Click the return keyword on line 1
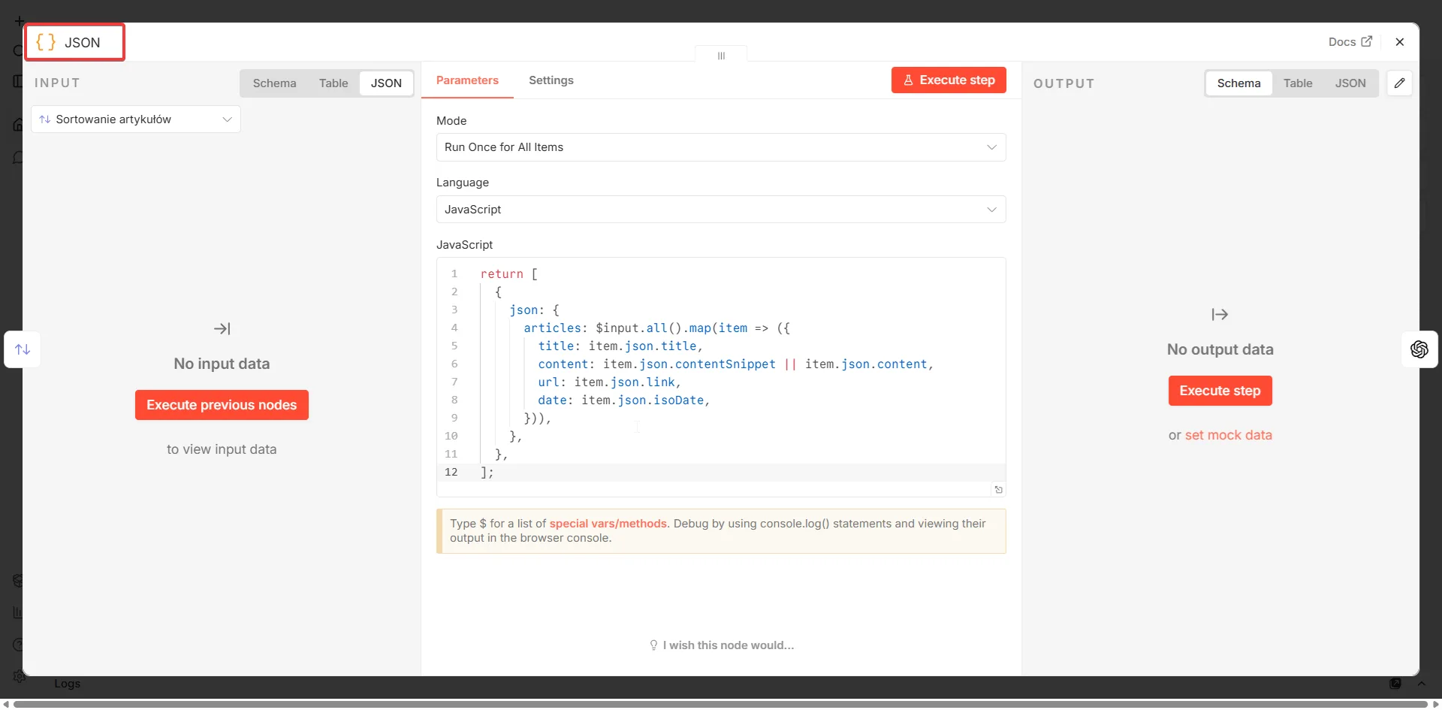 pos(502,274)
